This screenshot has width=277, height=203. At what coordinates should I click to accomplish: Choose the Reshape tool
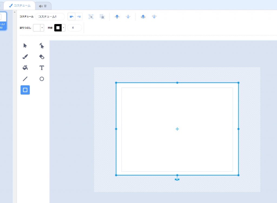coord(42,46)
